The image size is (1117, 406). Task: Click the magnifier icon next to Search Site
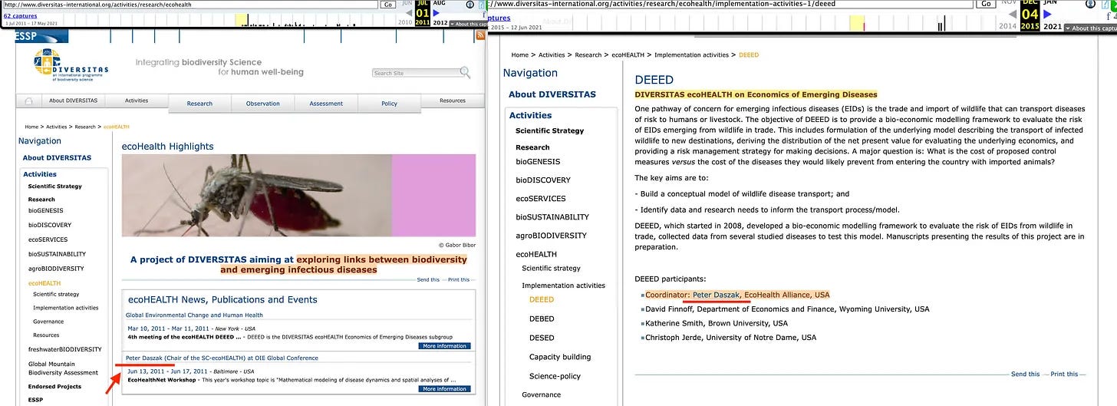coord(465,72)
